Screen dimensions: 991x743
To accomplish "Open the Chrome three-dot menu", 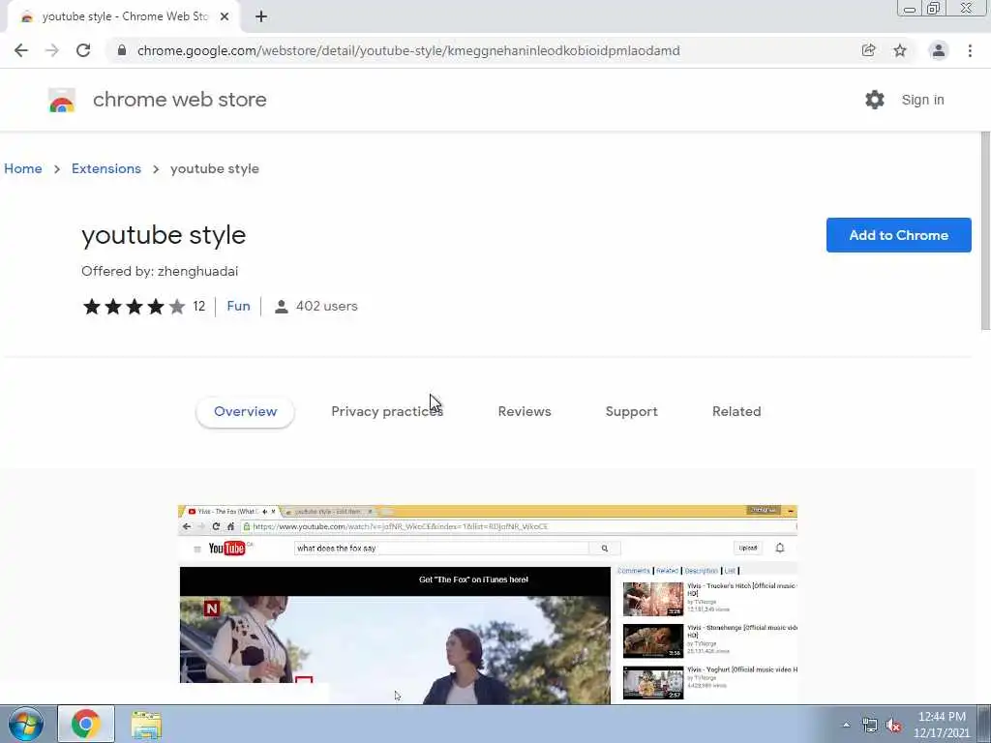I will point(970,50).
